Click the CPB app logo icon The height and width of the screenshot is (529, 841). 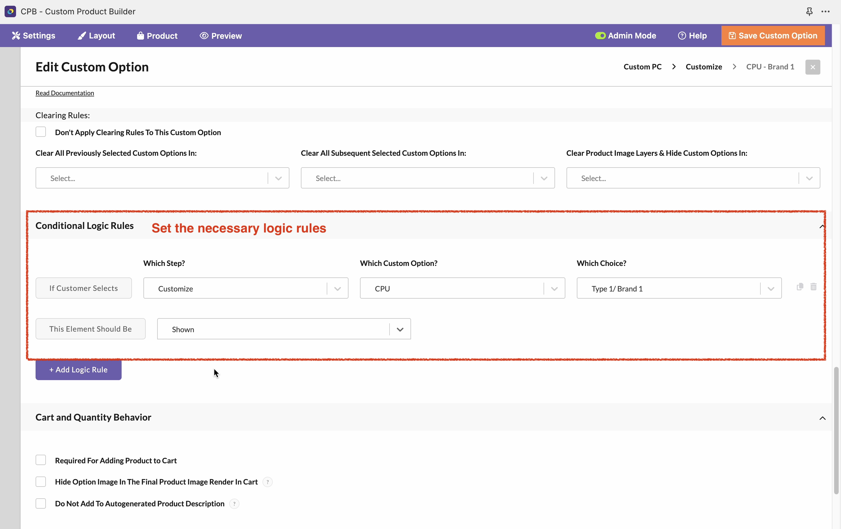tap(10, 11)
